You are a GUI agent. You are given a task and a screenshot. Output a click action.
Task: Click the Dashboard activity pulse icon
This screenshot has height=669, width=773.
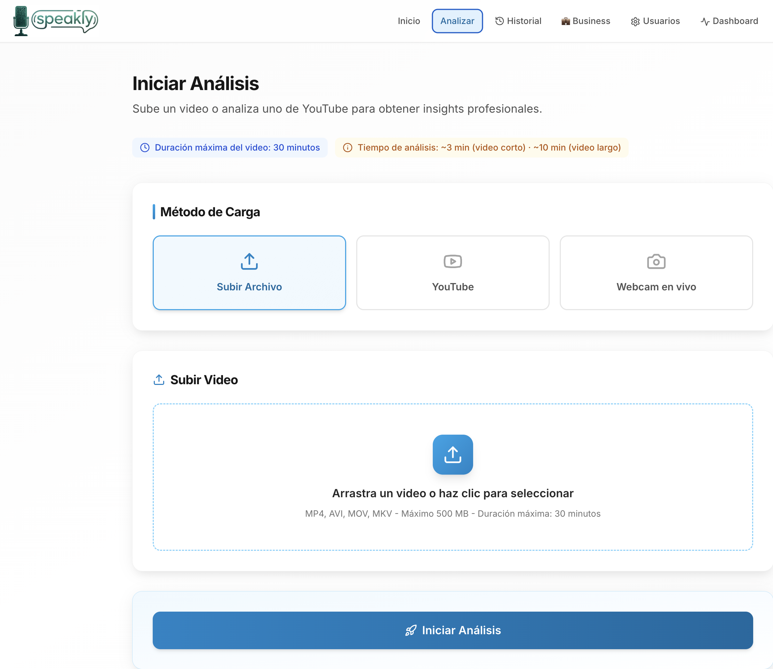705,22
